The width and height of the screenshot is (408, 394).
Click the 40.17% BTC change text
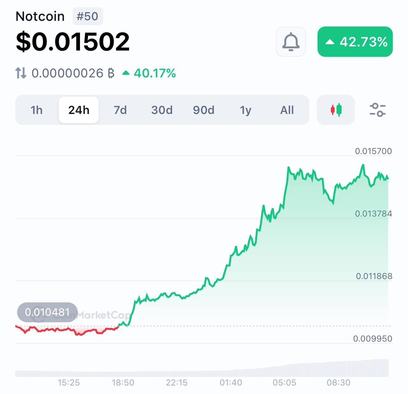[x=155, y=73]
